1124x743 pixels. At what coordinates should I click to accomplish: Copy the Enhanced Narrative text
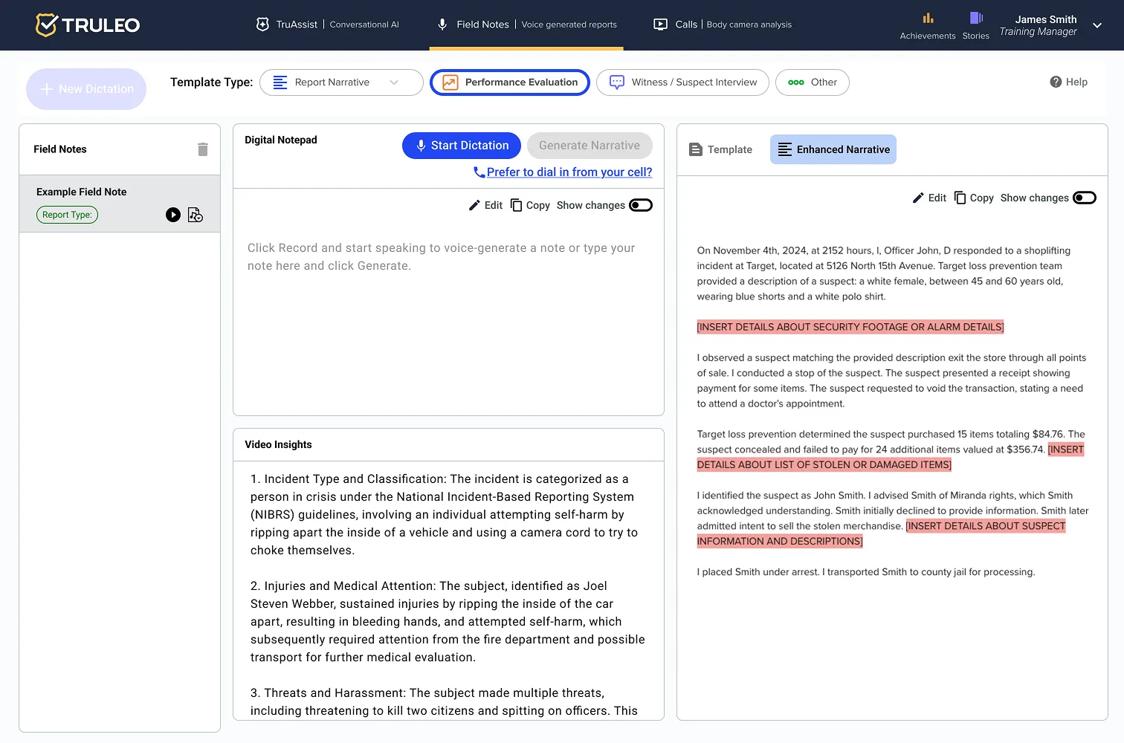click(x=974, y=198)
